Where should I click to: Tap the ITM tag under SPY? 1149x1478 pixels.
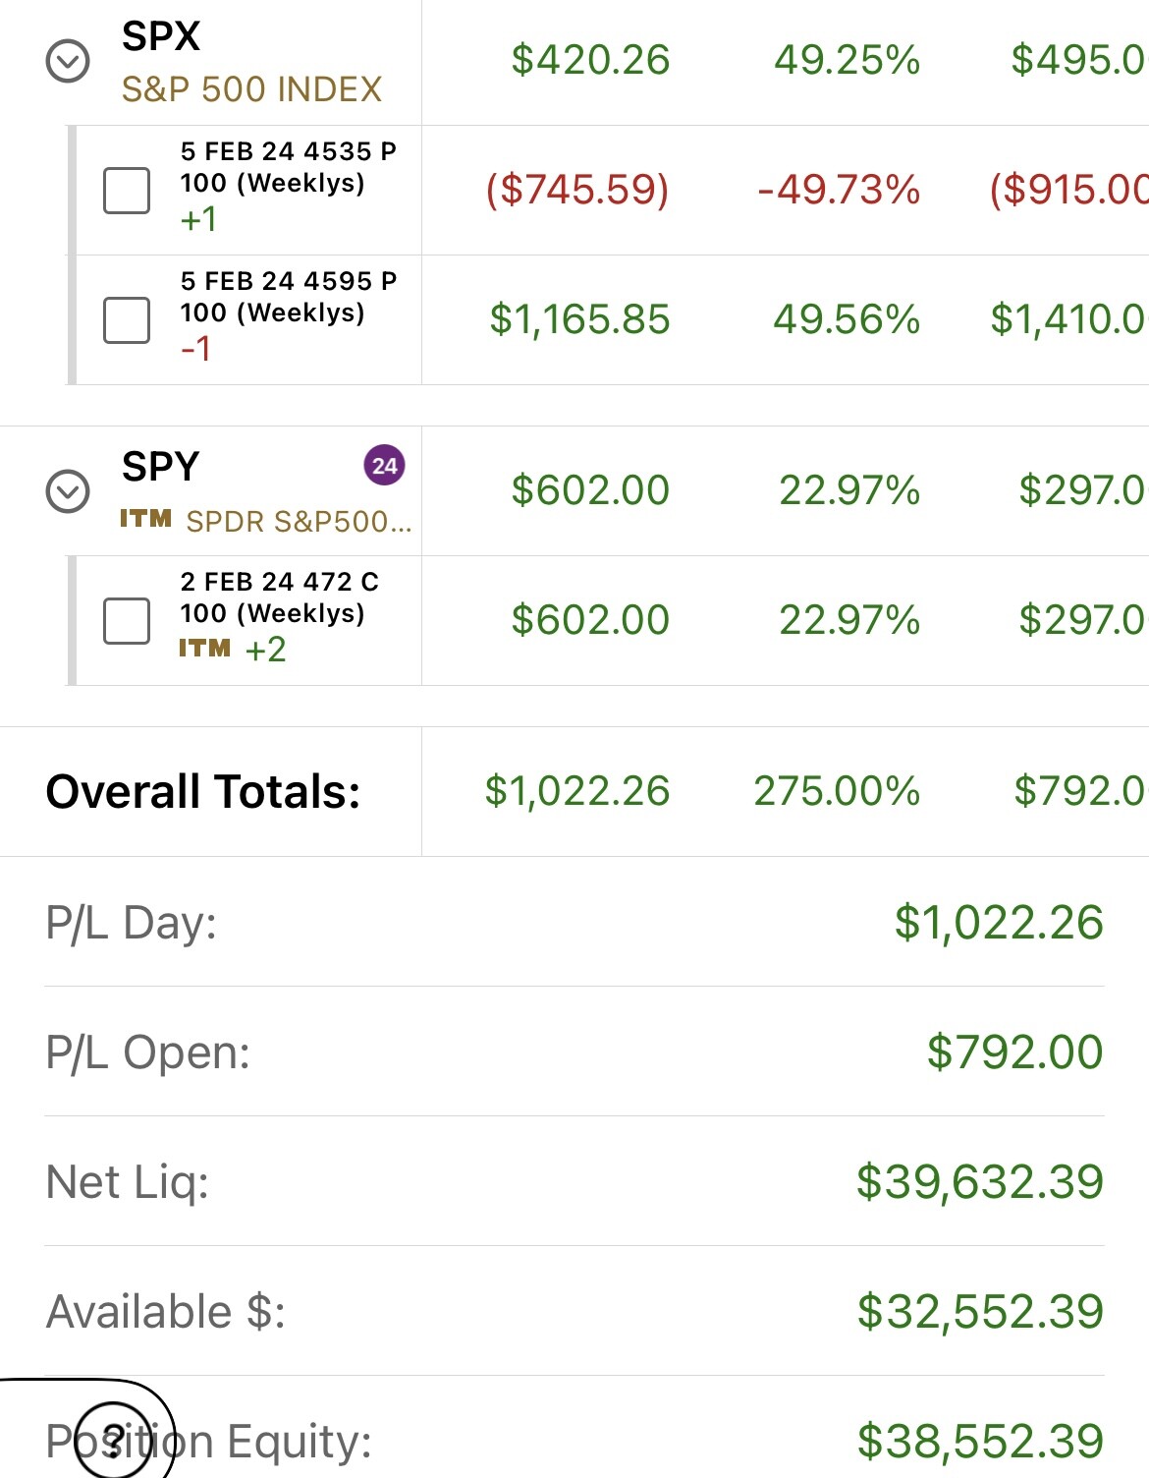[145, 518]
